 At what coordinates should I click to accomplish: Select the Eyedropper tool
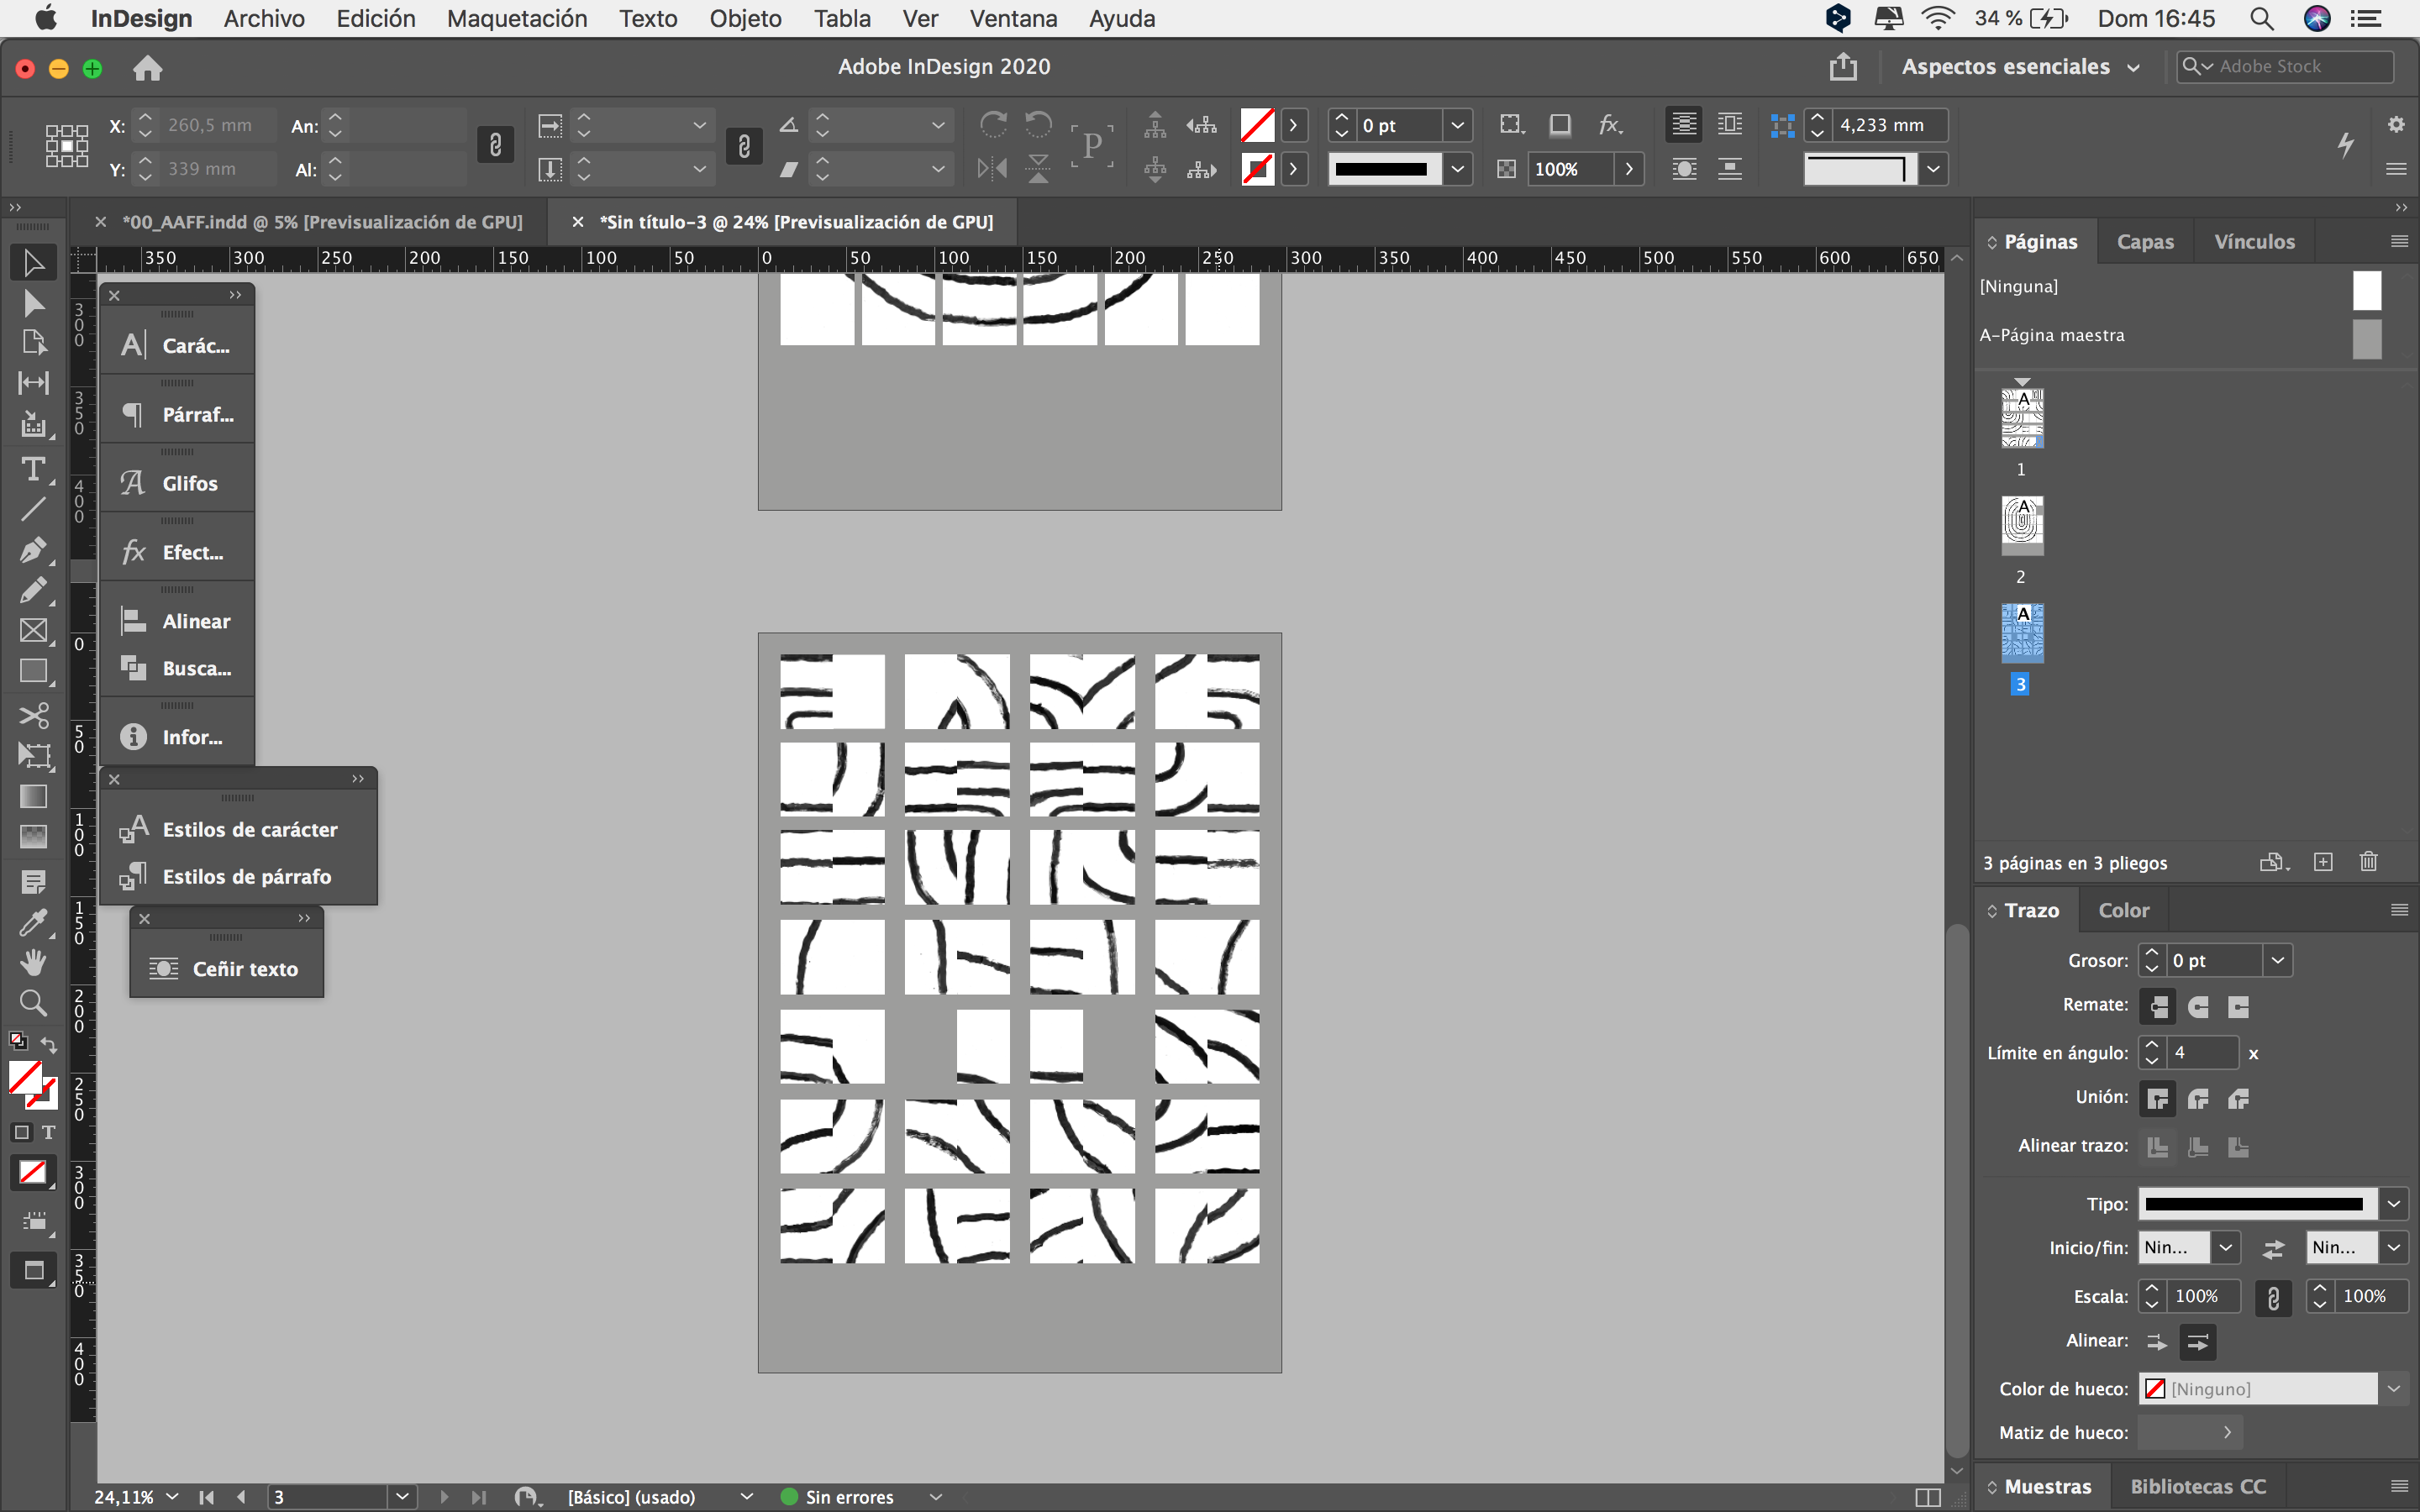[33, 922]
